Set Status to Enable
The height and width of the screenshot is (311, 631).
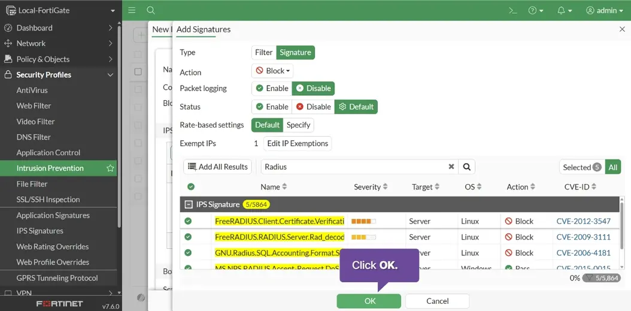coord(272,107)
